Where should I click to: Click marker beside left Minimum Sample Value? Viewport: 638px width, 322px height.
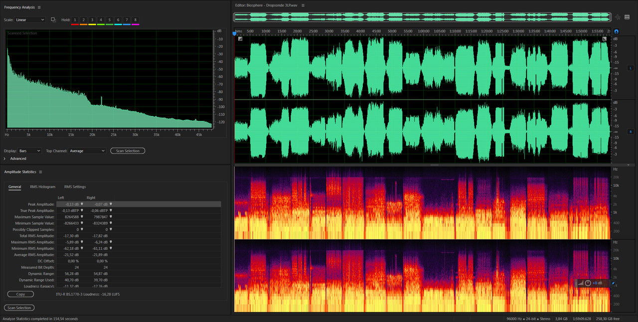pyautogui.click(x=82, y=223)
